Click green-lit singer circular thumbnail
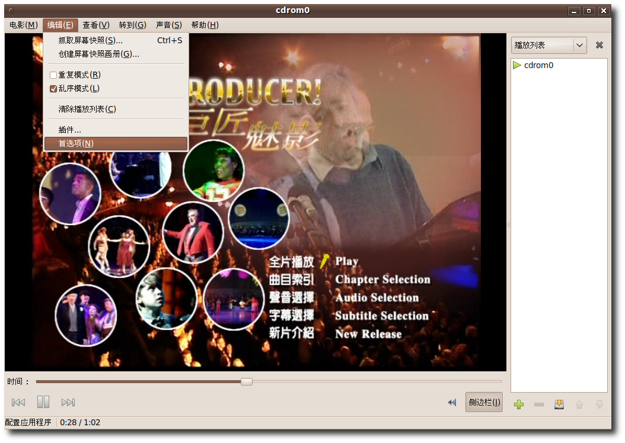The image size is (625, 443). pyautogui.click(x=213, y=171)
